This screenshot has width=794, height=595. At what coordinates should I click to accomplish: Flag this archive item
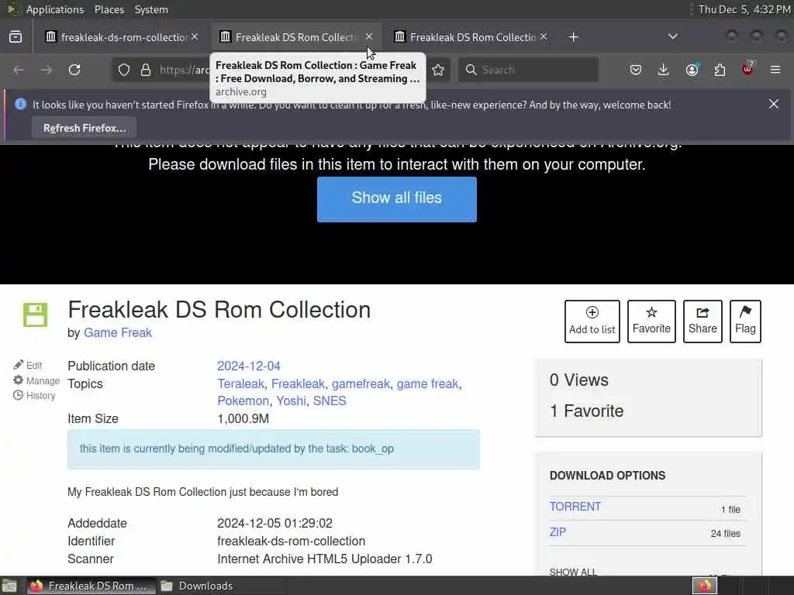[x=745, y=322]
